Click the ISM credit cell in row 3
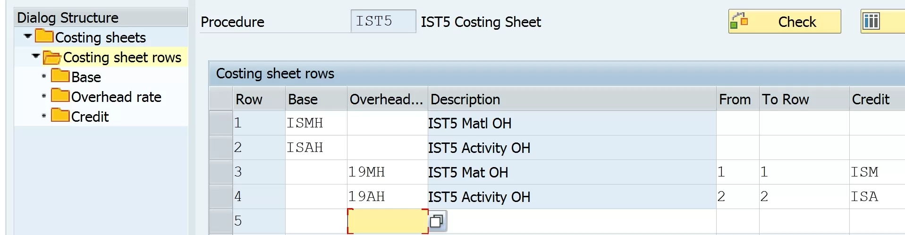Image resolution: width=905 pixels, height=235 pixels. (877, 172)
